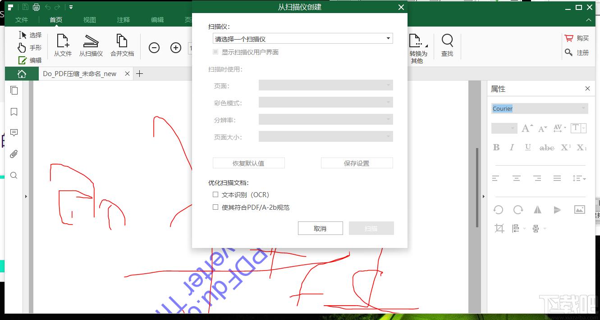
Task: Toggle italic formatting in 属性 panel
Action: pos(512,147)
